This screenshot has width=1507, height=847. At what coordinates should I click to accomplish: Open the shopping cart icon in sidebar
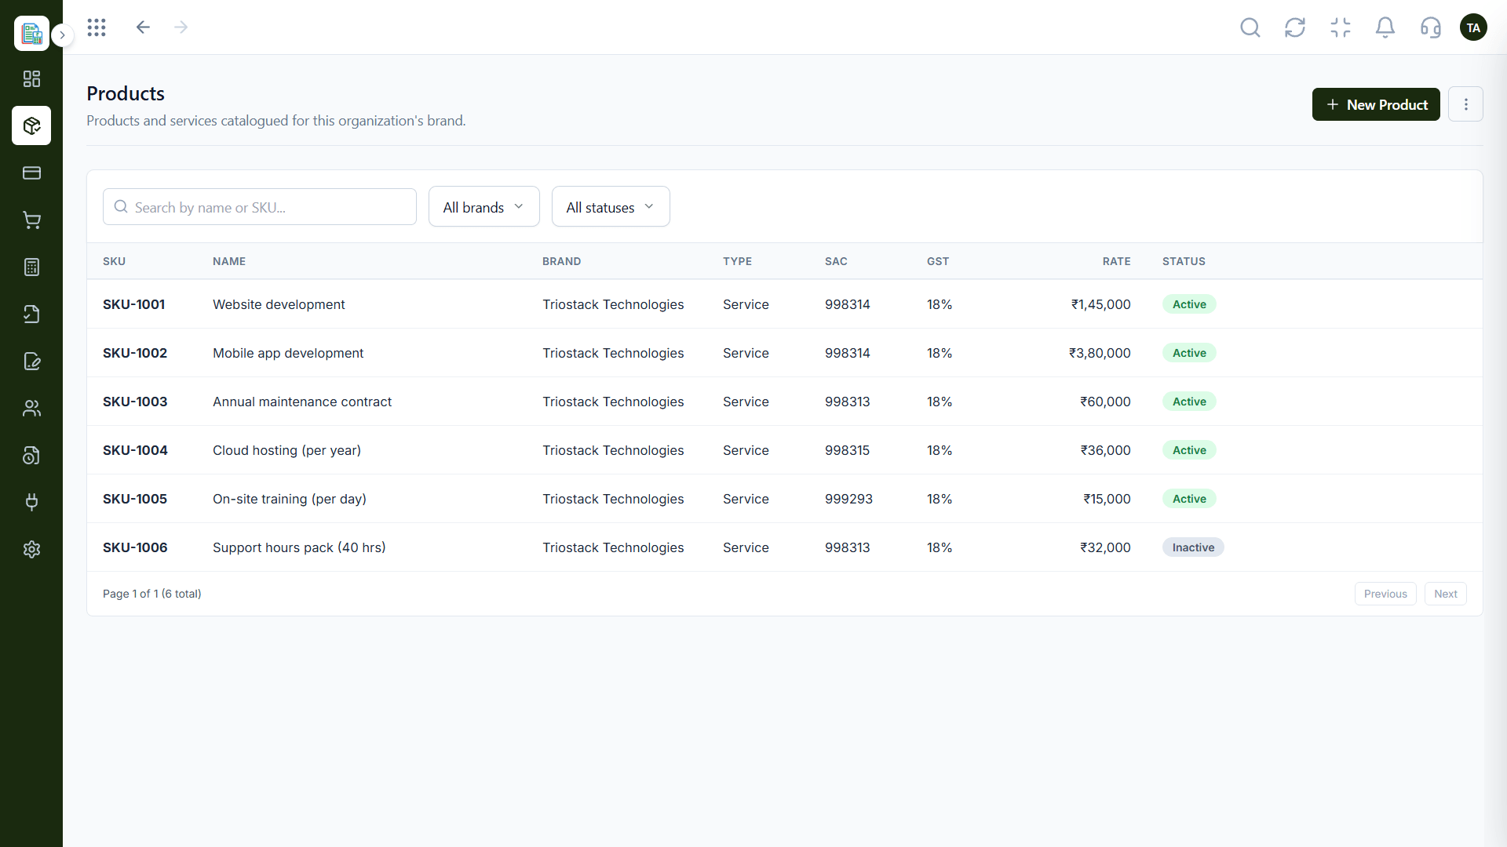tap(31, 220)
